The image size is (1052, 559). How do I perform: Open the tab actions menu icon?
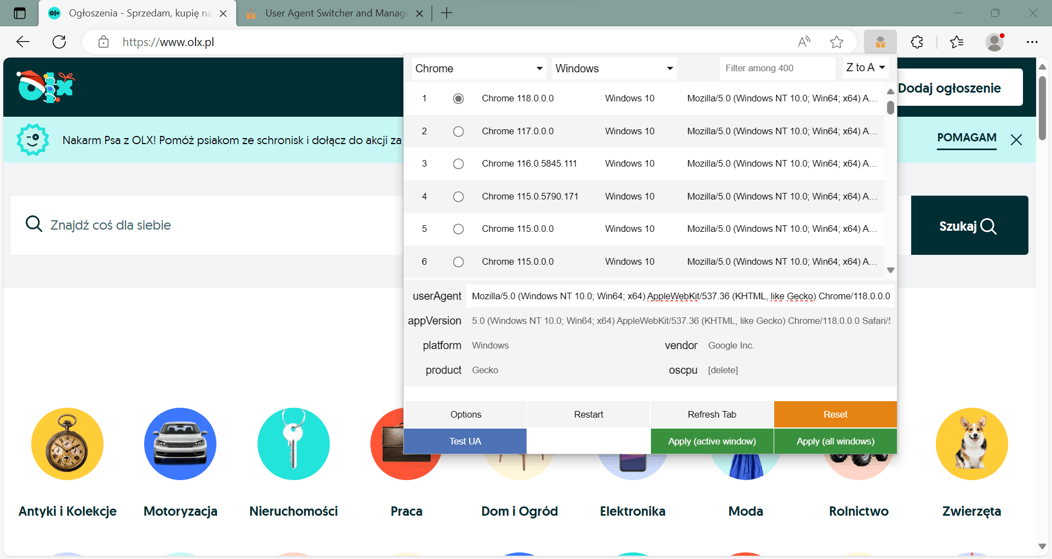pyautogui.click(x=20, y=13)
